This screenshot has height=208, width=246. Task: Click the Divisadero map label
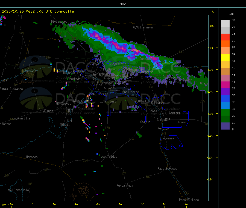(x=59, y=22)
